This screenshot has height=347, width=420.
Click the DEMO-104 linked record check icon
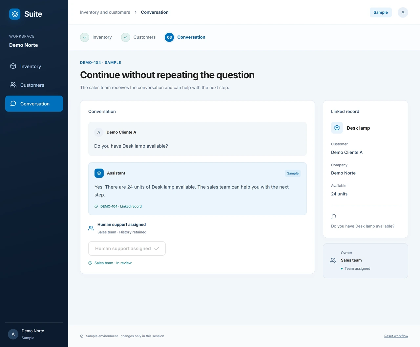96,206
